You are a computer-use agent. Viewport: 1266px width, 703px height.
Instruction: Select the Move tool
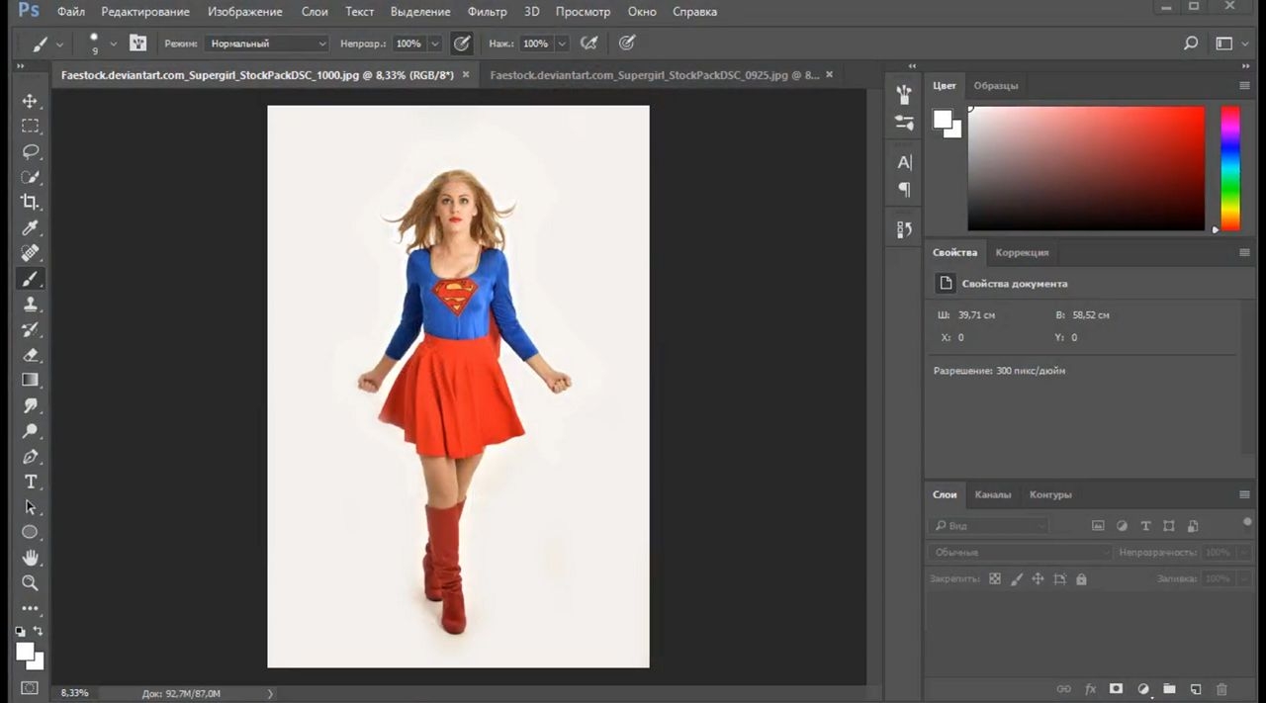pyautogui.click(x=30, y=101)
